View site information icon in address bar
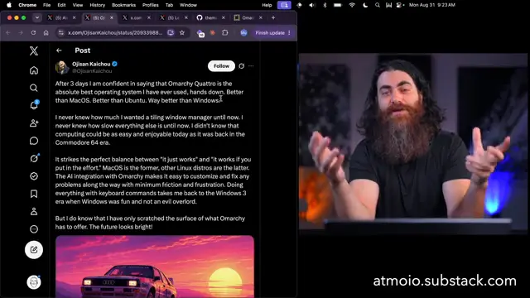Screen dimensions: 530x298 click(60, 33)
